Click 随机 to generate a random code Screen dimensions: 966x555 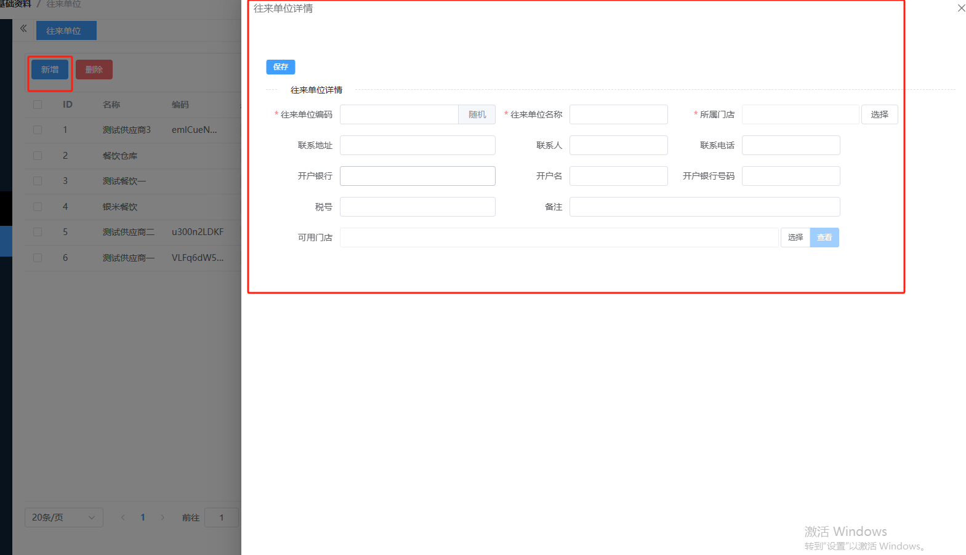pyautogui.click(x=477, y=114)
